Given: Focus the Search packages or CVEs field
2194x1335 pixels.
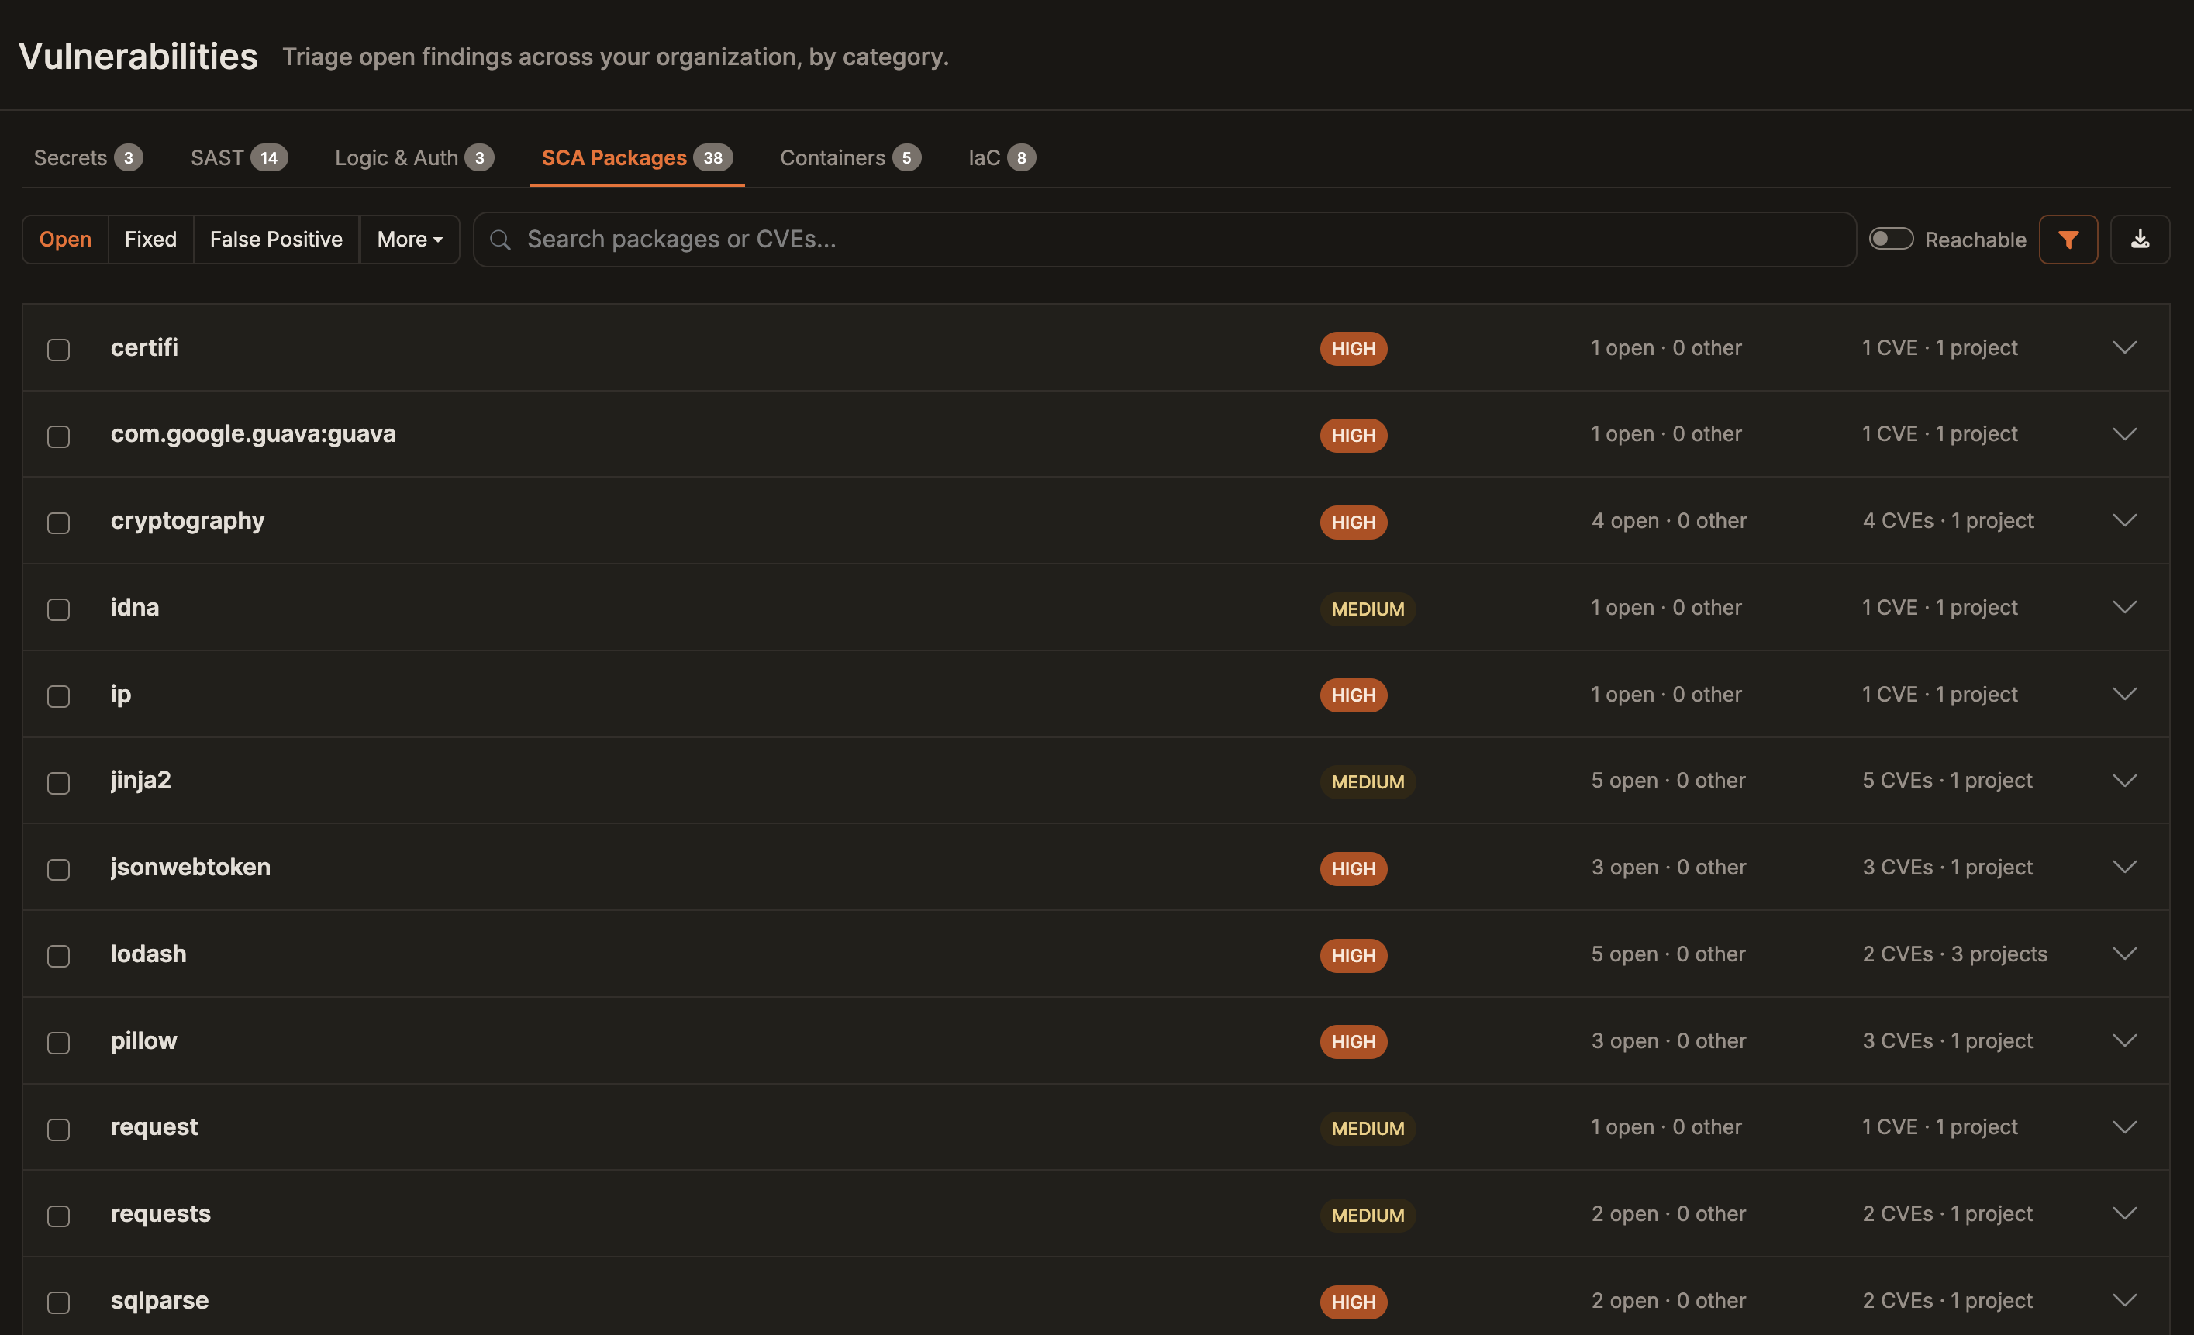Looking at the screenshot, I should click(1164, 240).
